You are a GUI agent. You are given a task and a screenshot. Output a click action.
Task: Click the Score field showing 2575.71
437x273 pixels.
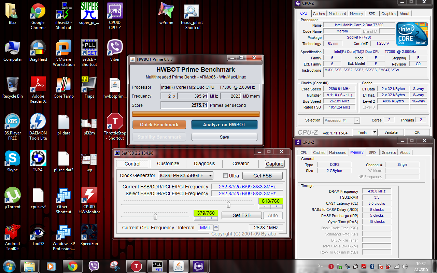[x=184, y=105]
